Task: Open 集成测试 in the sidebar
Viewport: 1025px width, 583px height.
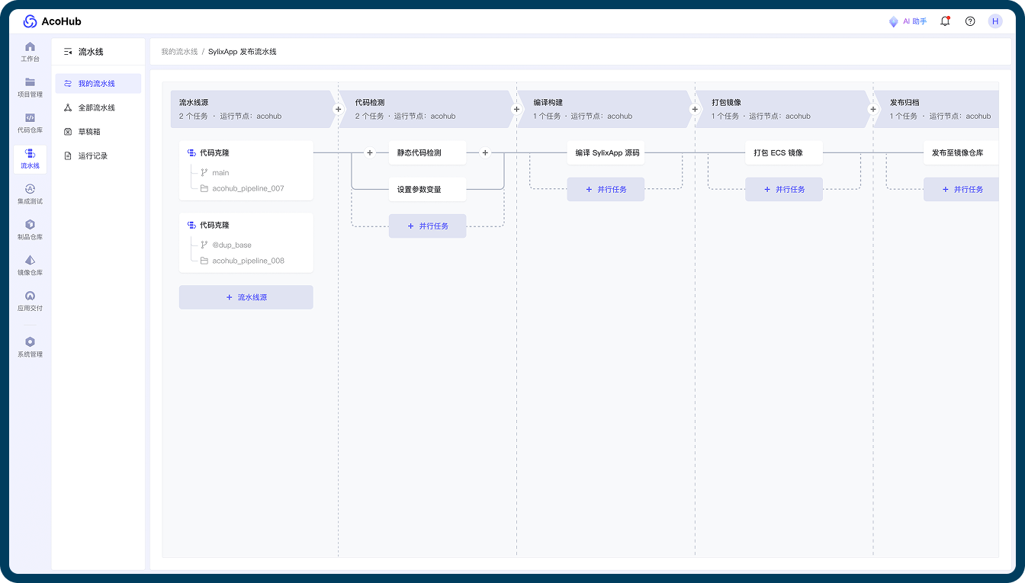Action: 30,194
